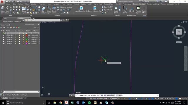Activate the Select section tool
The width and height of the screenshot is (188, 105).
pyautogui.click(x=54, y=10)
